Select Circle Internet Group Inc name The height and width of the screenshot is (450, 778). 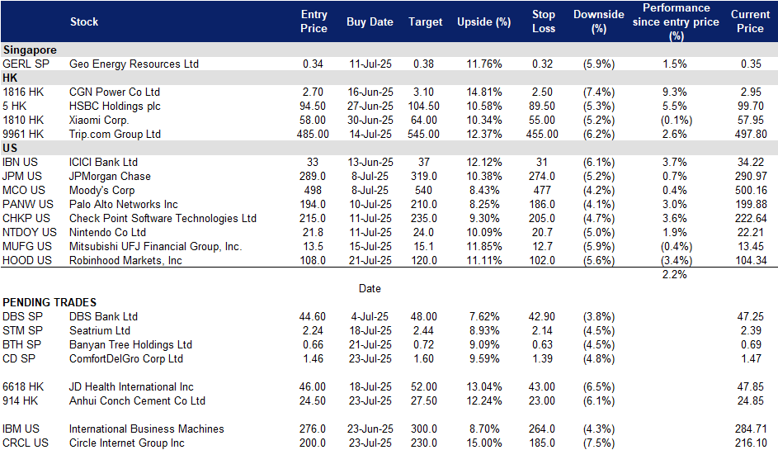tap(126, 443)
